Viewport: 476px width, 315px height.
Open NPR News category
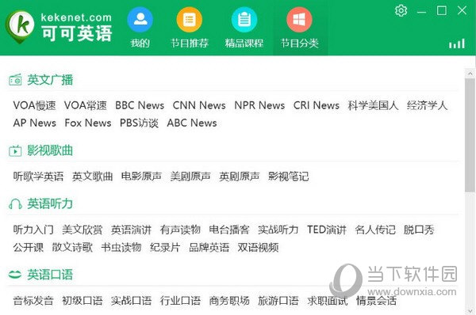[259, 105]
